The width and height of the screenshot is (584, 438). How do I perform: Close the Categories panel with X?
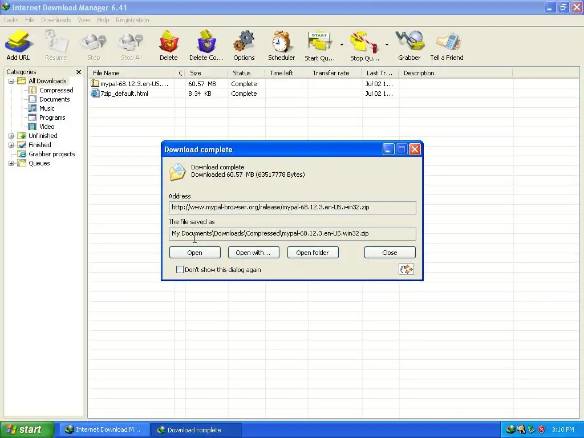point(79,72)
